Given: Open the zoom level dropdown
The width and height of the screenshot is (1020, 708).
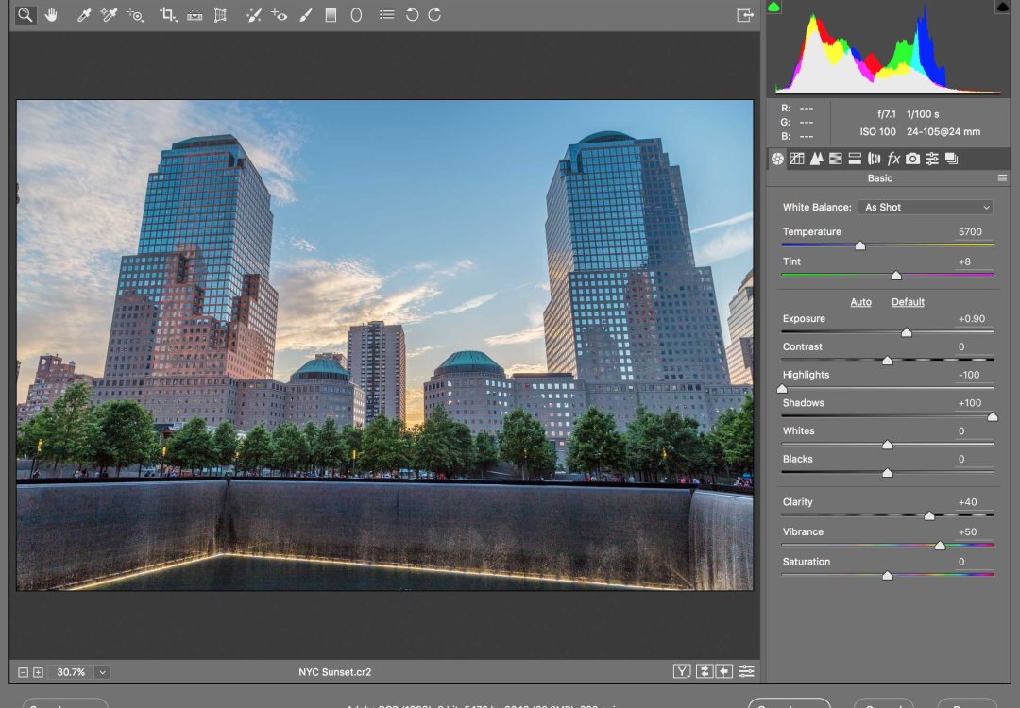Looking at the screenshot, I should (x=102, y=672).
